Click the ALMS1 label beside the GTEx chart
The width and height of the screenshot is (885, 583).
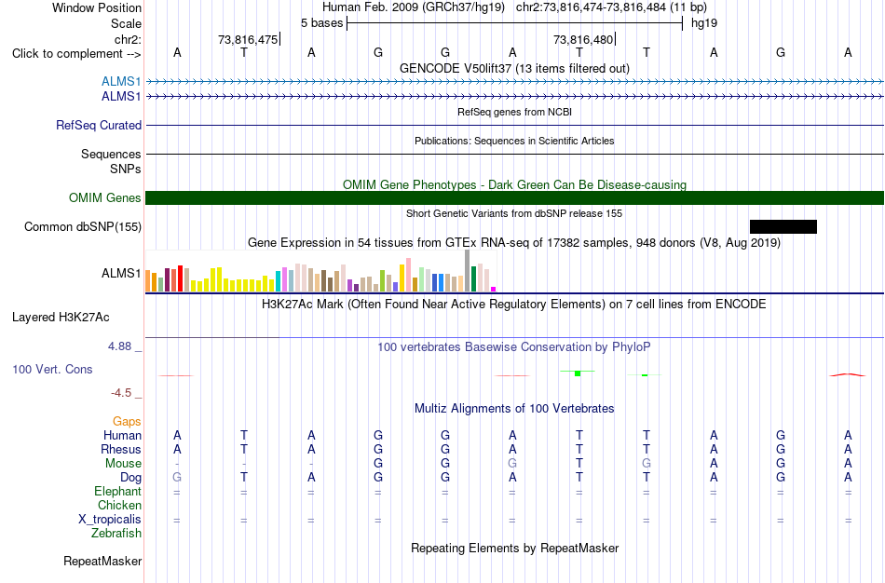pos(121,273)
